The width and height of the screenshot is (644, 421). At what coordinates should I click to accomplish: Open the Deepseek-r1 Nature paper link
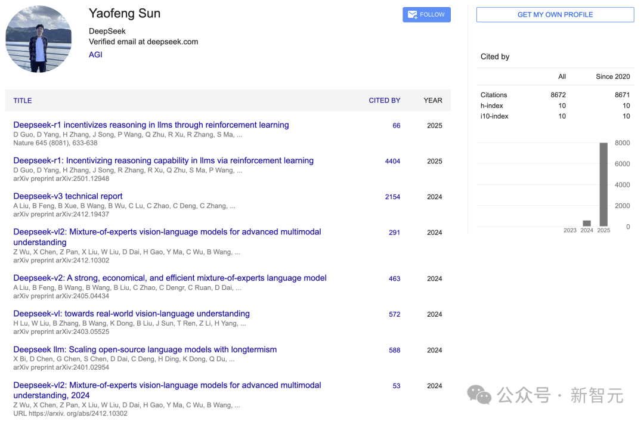[151, 125]
